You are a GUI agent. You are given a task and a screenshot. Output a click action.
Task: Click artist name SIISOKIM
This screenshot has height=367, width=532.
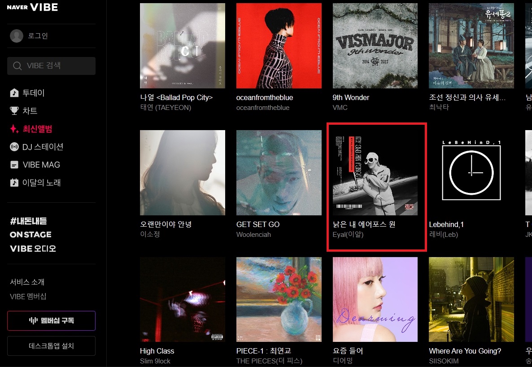click(444, 361)
